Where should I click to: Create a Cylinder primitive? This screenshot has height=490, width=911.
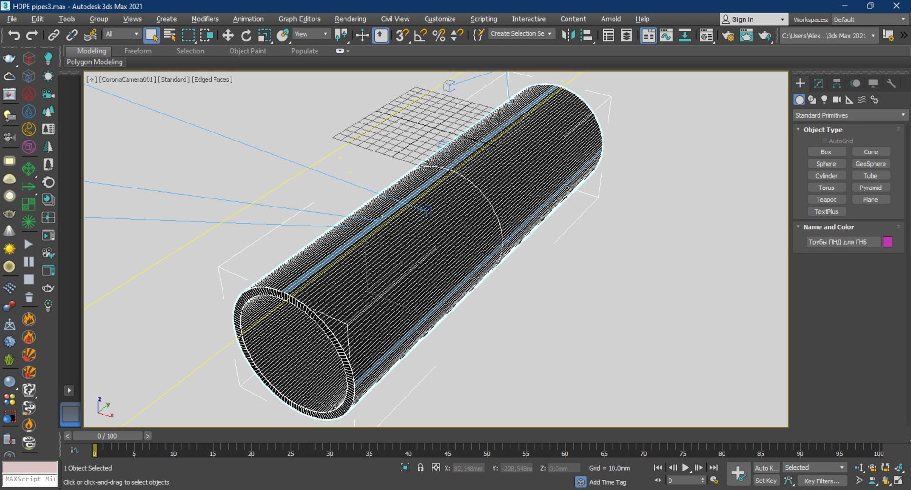click(x=826, y=176)
